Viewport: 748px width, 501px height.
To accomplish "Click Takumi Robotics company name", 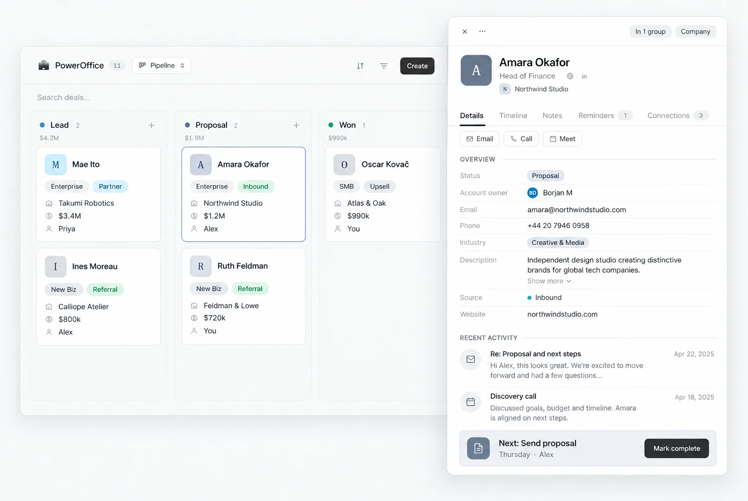I will click(86, 203).
